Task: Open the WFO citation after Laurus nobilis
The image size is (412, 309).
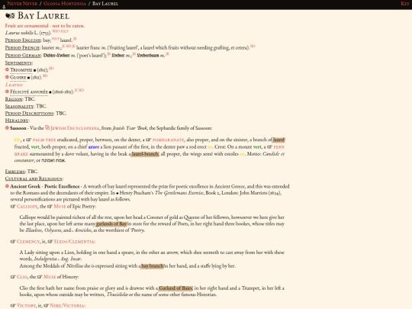Action: [x=56, y=31]
